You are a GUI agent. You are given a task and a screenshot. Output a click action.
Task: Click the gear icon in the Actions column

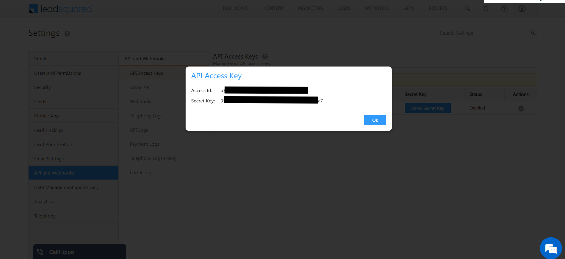pyautogui.click(x=521, y=109)
